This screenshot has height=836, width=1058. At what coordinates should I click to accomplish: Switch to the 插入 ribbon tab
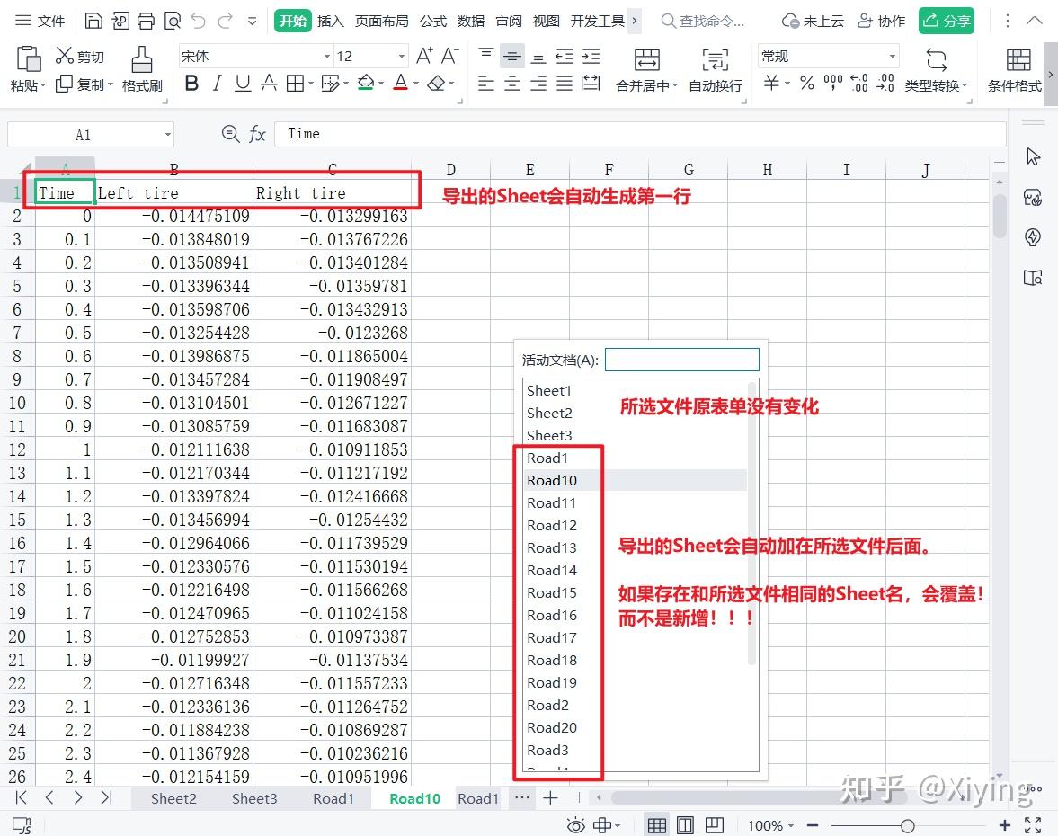pyautogui.click(x=329, y=20)
